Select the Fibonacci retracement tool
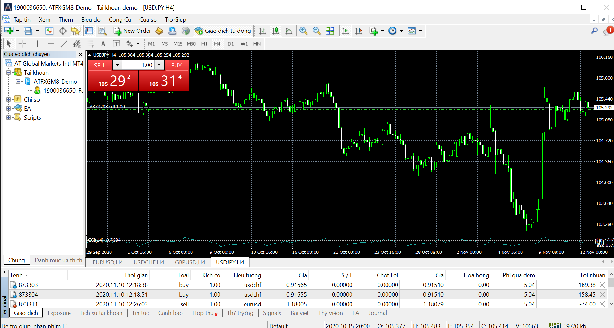This screenshot has height=328, width=614. click(90, 44)
